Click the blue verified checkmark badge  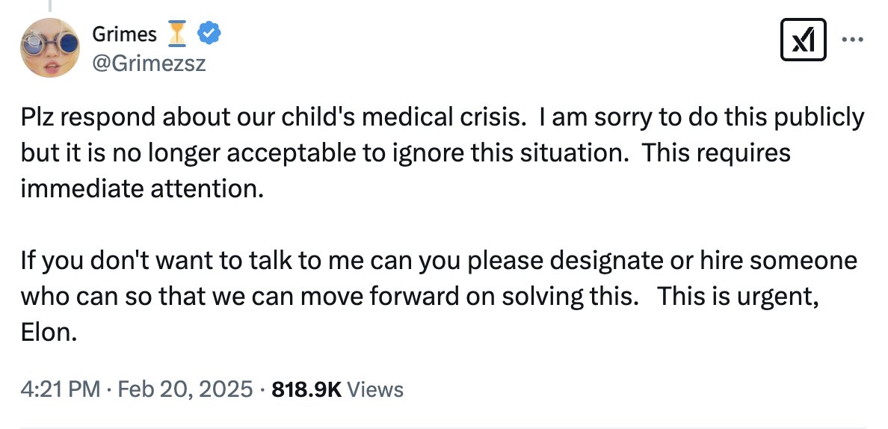[208, 34]
